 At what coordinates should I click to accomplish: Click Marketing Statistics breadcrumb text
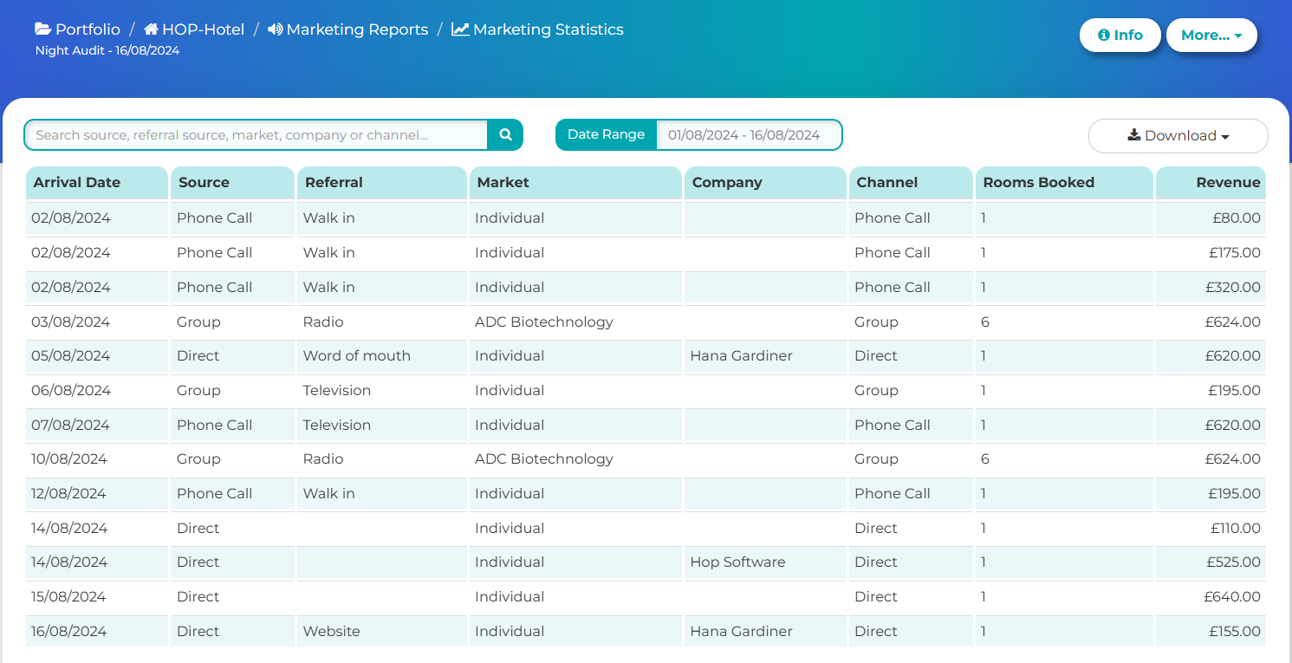pyautogui.click(x=549, y=29)
